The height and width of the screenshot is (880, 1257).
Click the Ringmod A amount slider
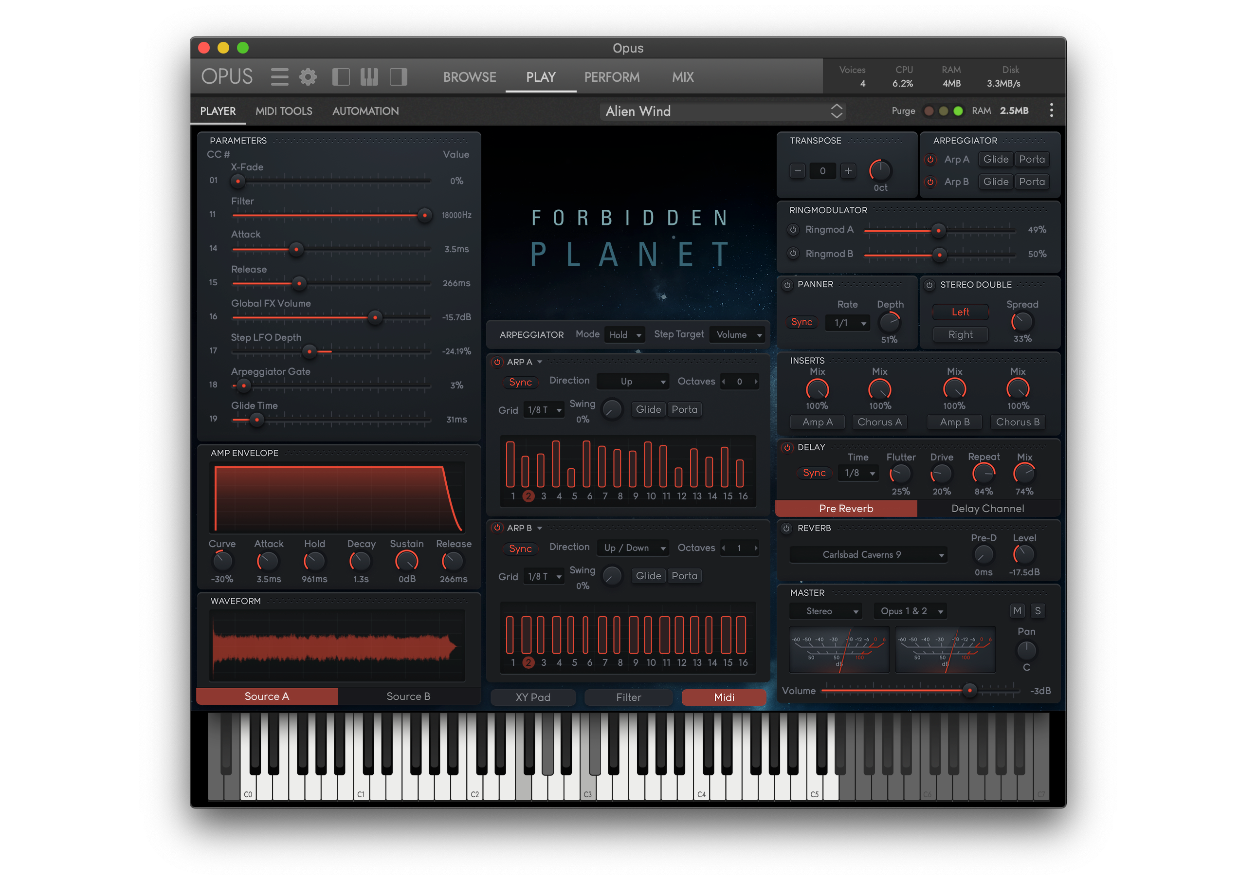(x=939, y=231)
